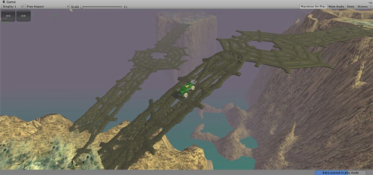This screenshot has height=175, width=373.
Task: Click the << previous button
Action: pyautogui.click(x=8, y=16)
